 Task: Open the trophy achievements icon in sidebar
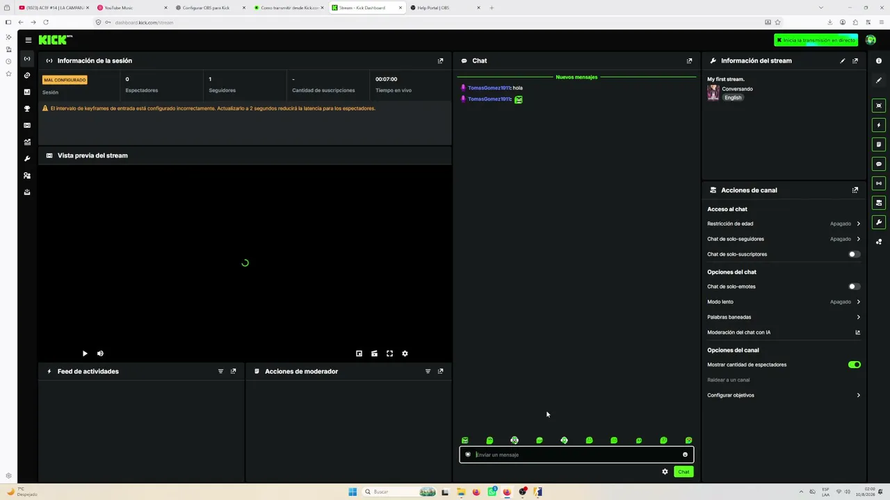27,108
